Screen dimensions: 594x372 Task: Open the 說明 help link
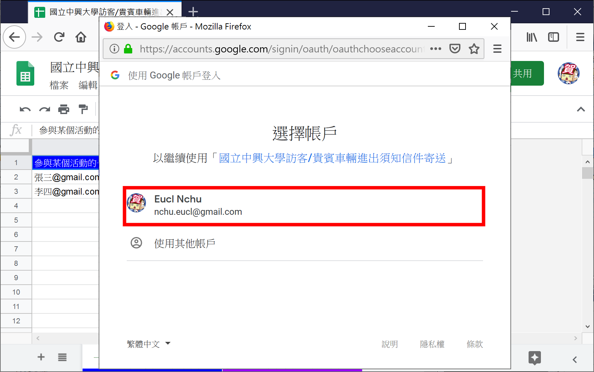point(390,344)
